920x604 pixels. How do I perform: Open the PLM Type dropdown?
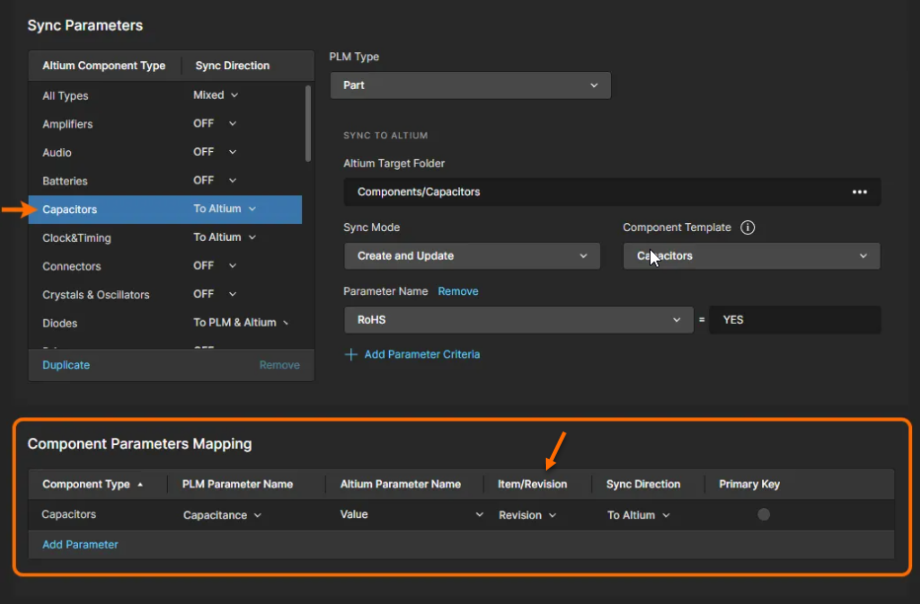point(470,86)
